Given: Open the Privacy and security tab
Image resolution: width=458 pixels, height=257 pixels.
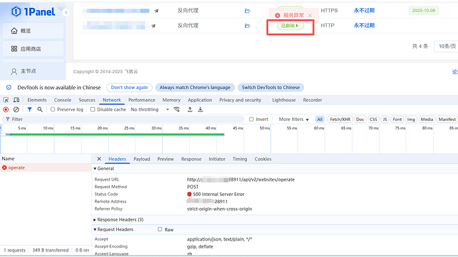Looking at the screenshot, I should (x=240, y=100).
